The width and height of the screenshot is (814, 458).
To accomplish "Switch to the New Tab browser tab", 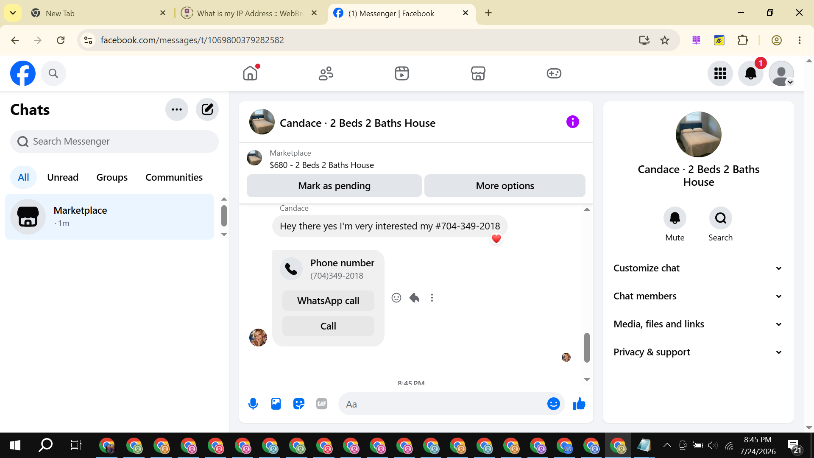I will click(98, 13).
